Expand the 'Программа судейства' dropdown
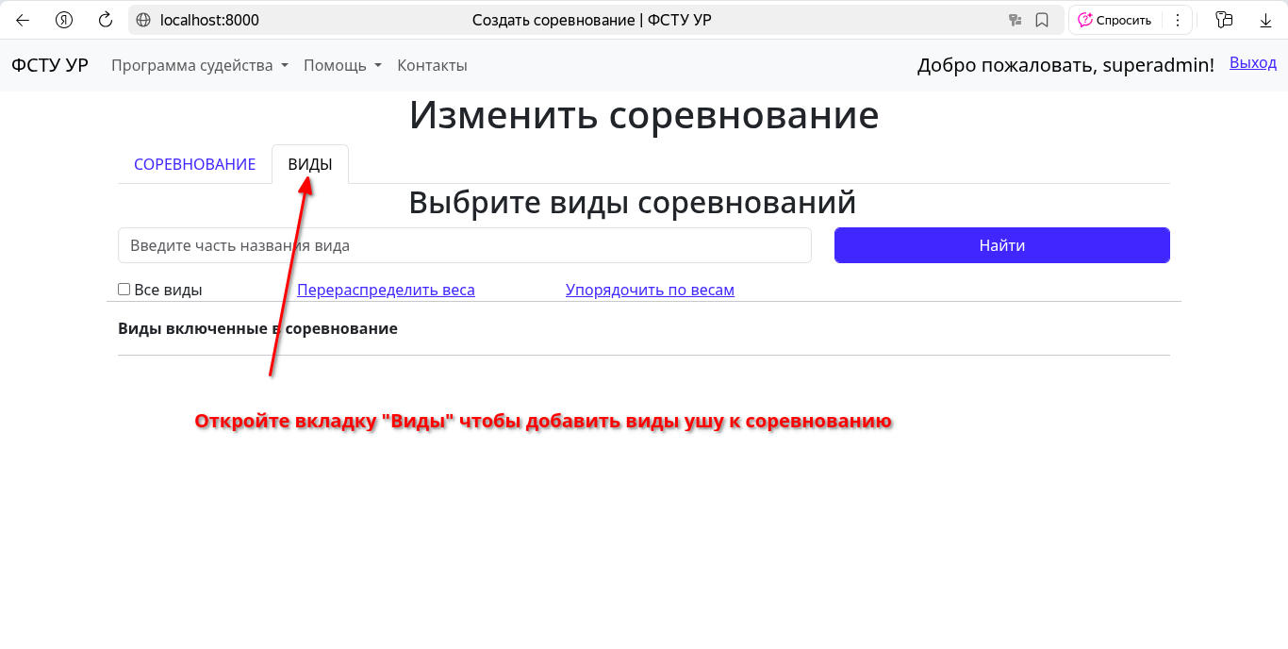 tap(199, 65)
